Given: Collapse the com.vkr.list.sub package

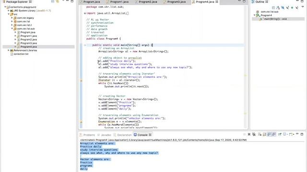Looking at the screenshot, I should click(x=12, y=29).
